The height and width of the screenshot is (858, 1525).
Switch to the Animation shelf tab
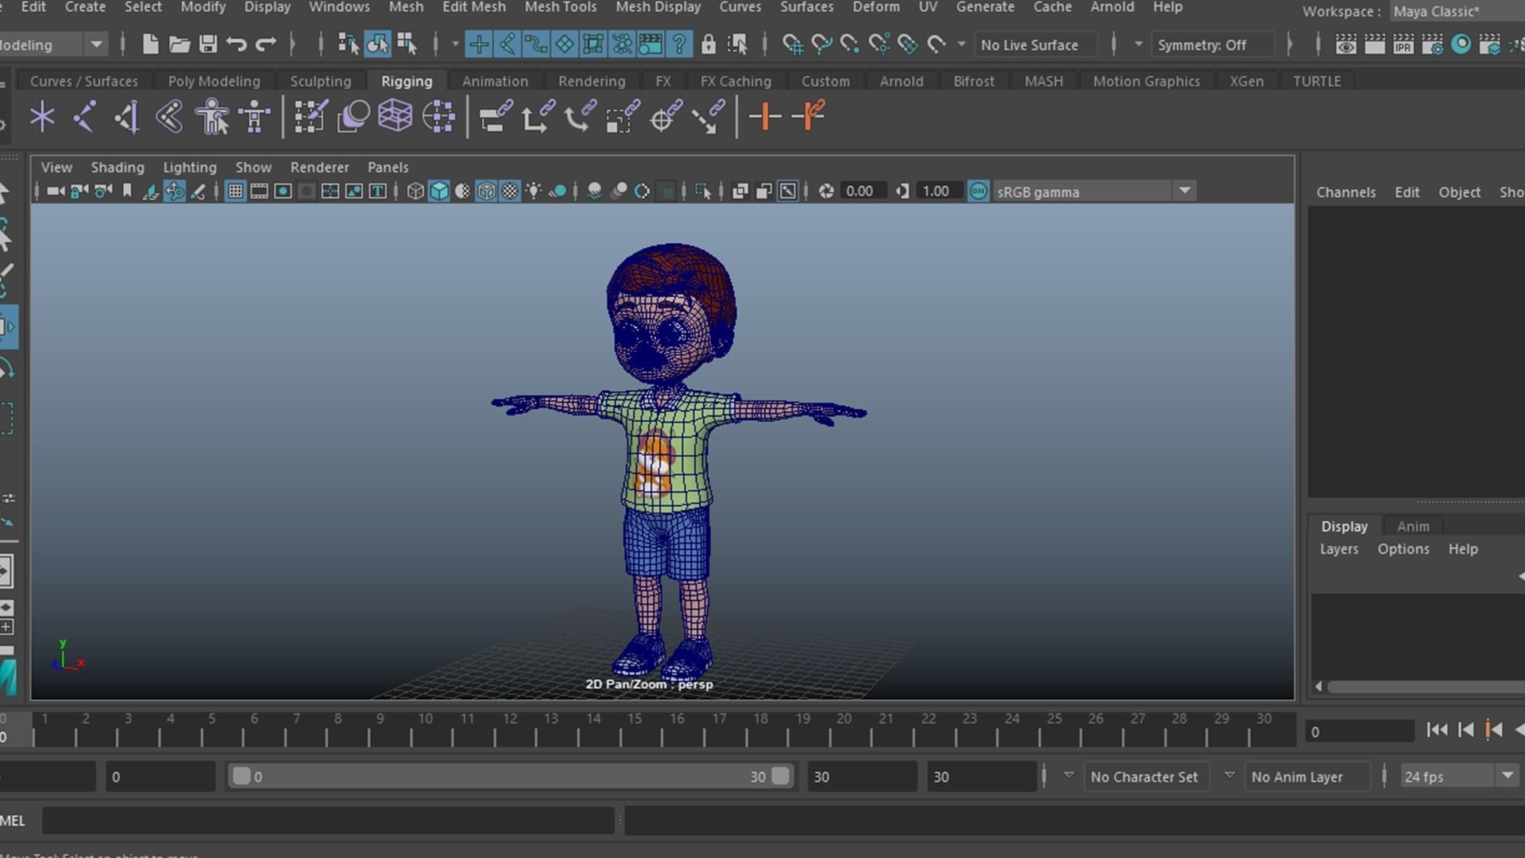tap(495, 81)
